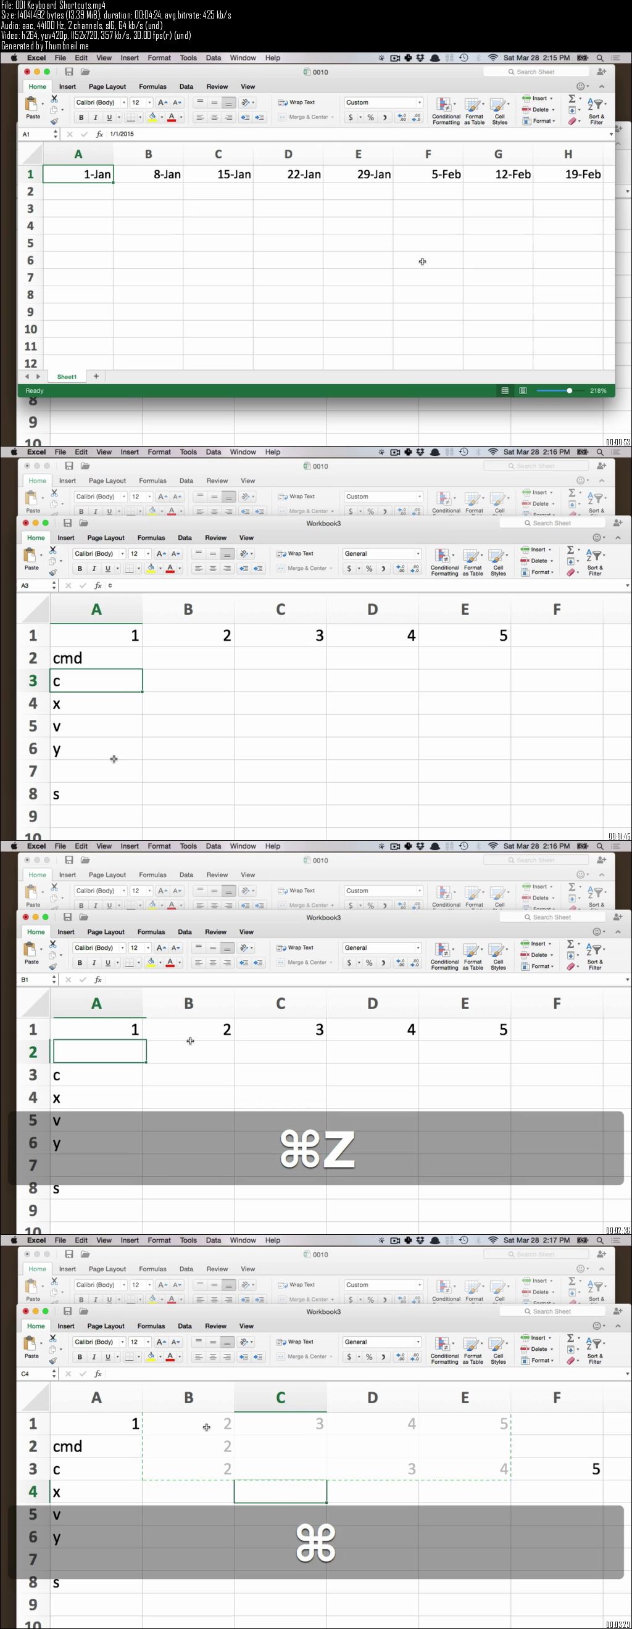Screen dimensions: 632x1629
Task: Open Sort & Filter in window showing 1-Jan dates
Action: point(596,110)
